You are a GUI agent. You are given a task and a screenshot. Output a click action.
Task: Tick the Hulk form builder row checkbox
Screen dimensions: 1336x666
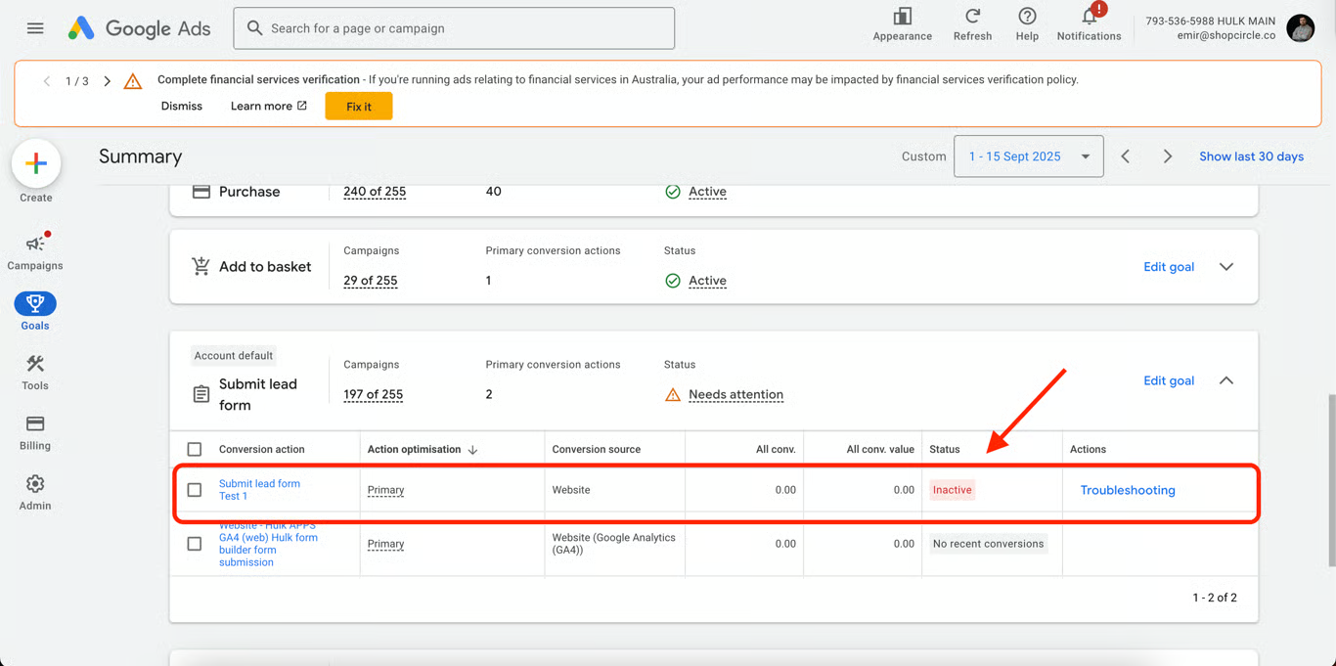(195, 544)
